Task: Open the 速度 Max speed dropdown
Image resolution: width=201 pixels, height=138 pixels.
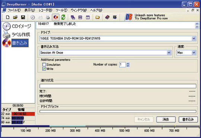Action: click(x=194, y=52)
